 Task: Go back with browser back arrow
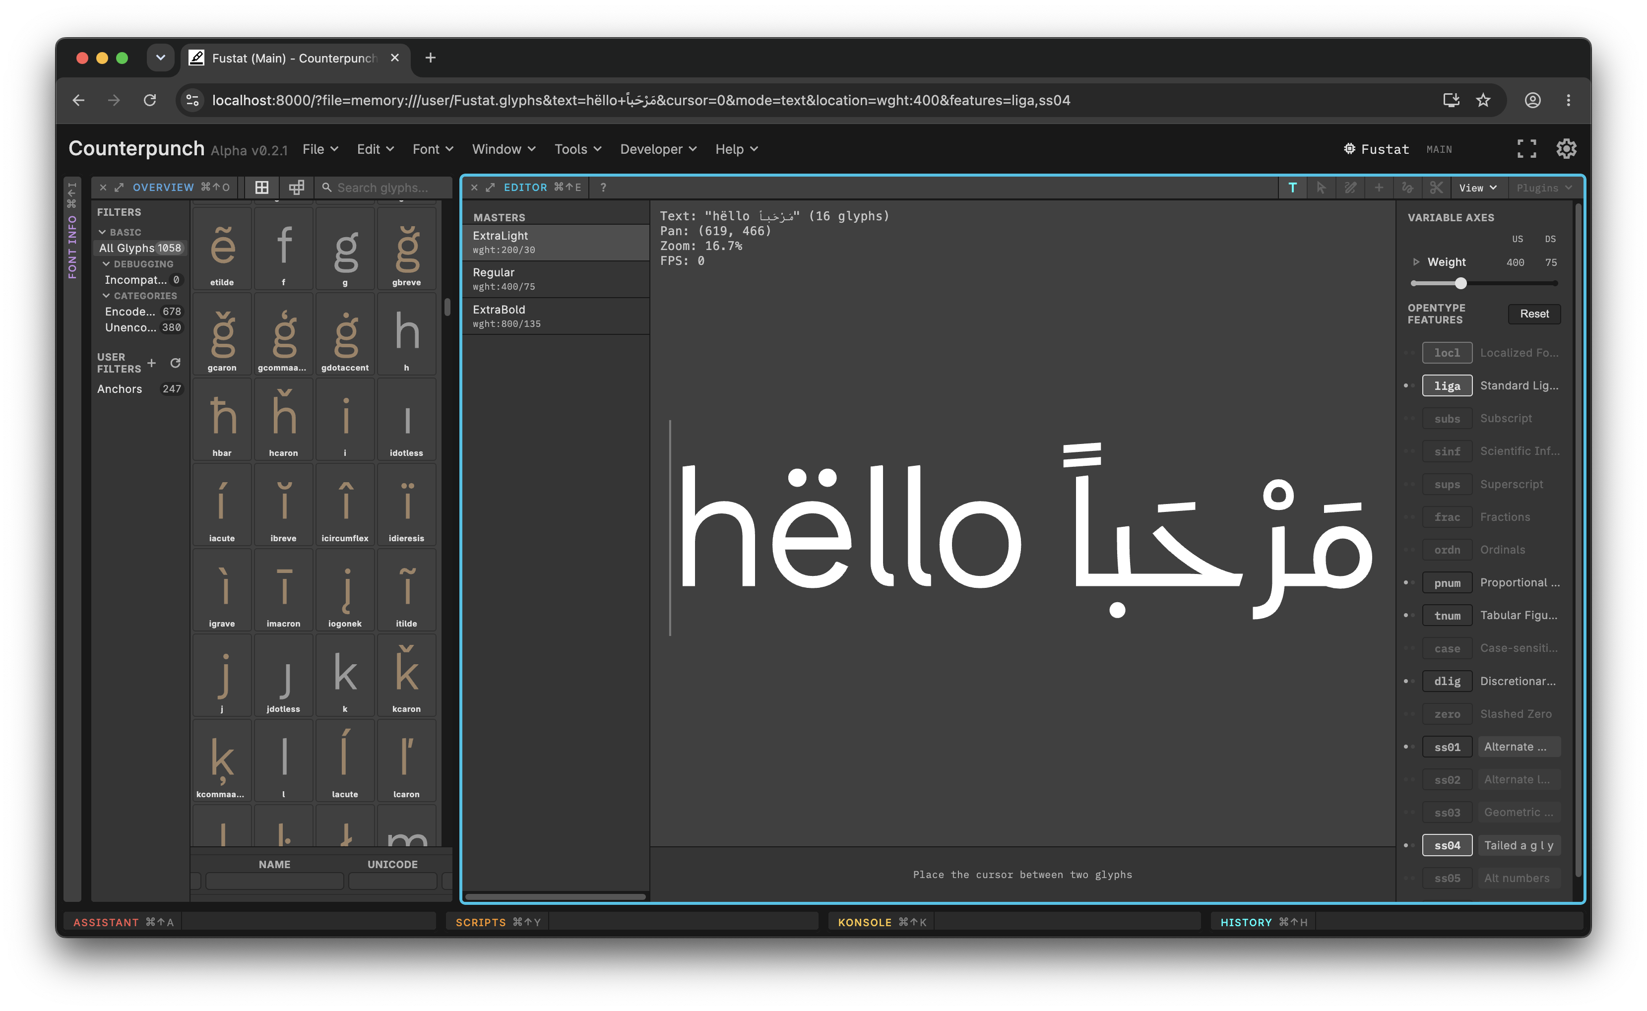click(78, 100)
